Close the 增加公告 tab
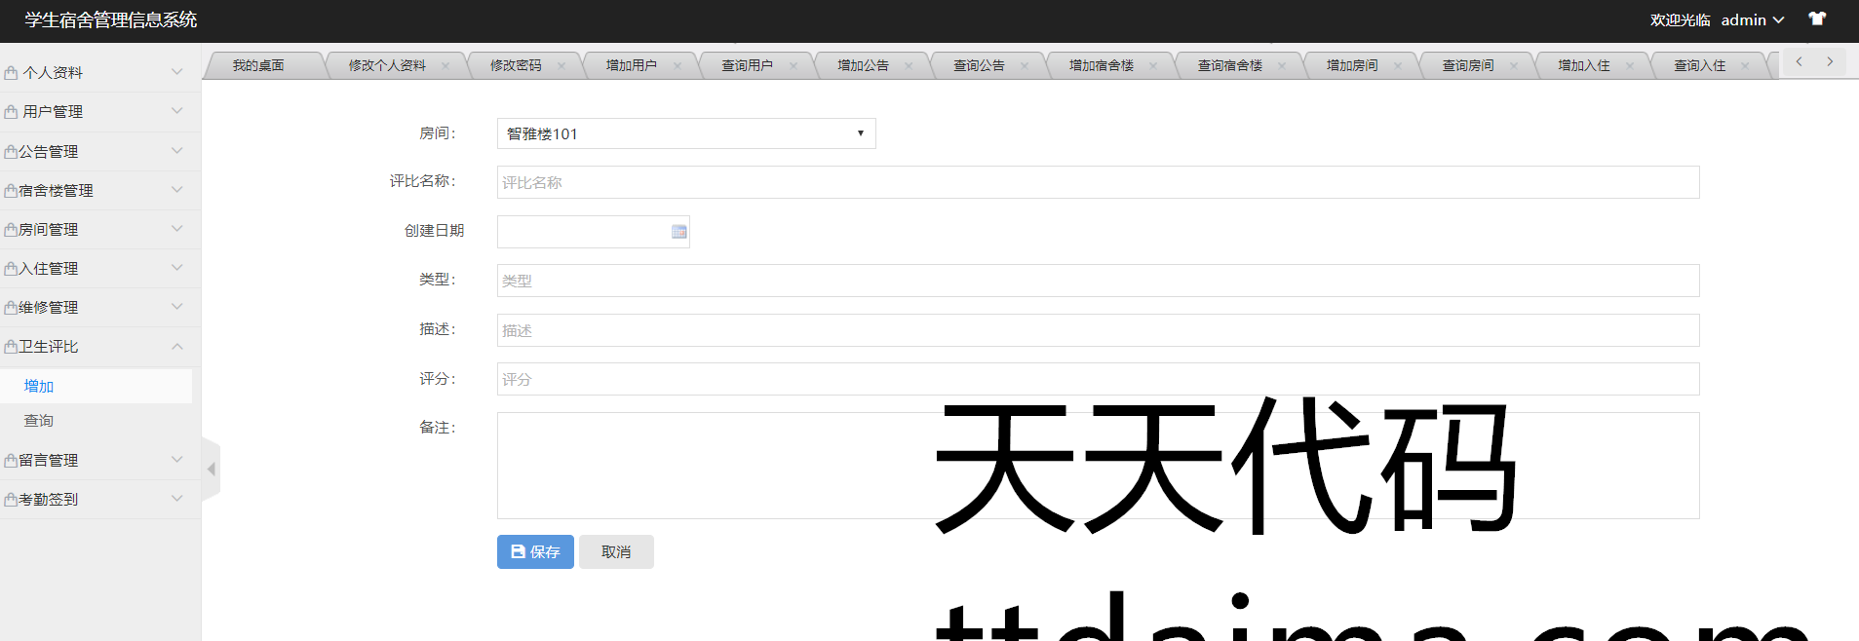 click(x=909, y=66)
